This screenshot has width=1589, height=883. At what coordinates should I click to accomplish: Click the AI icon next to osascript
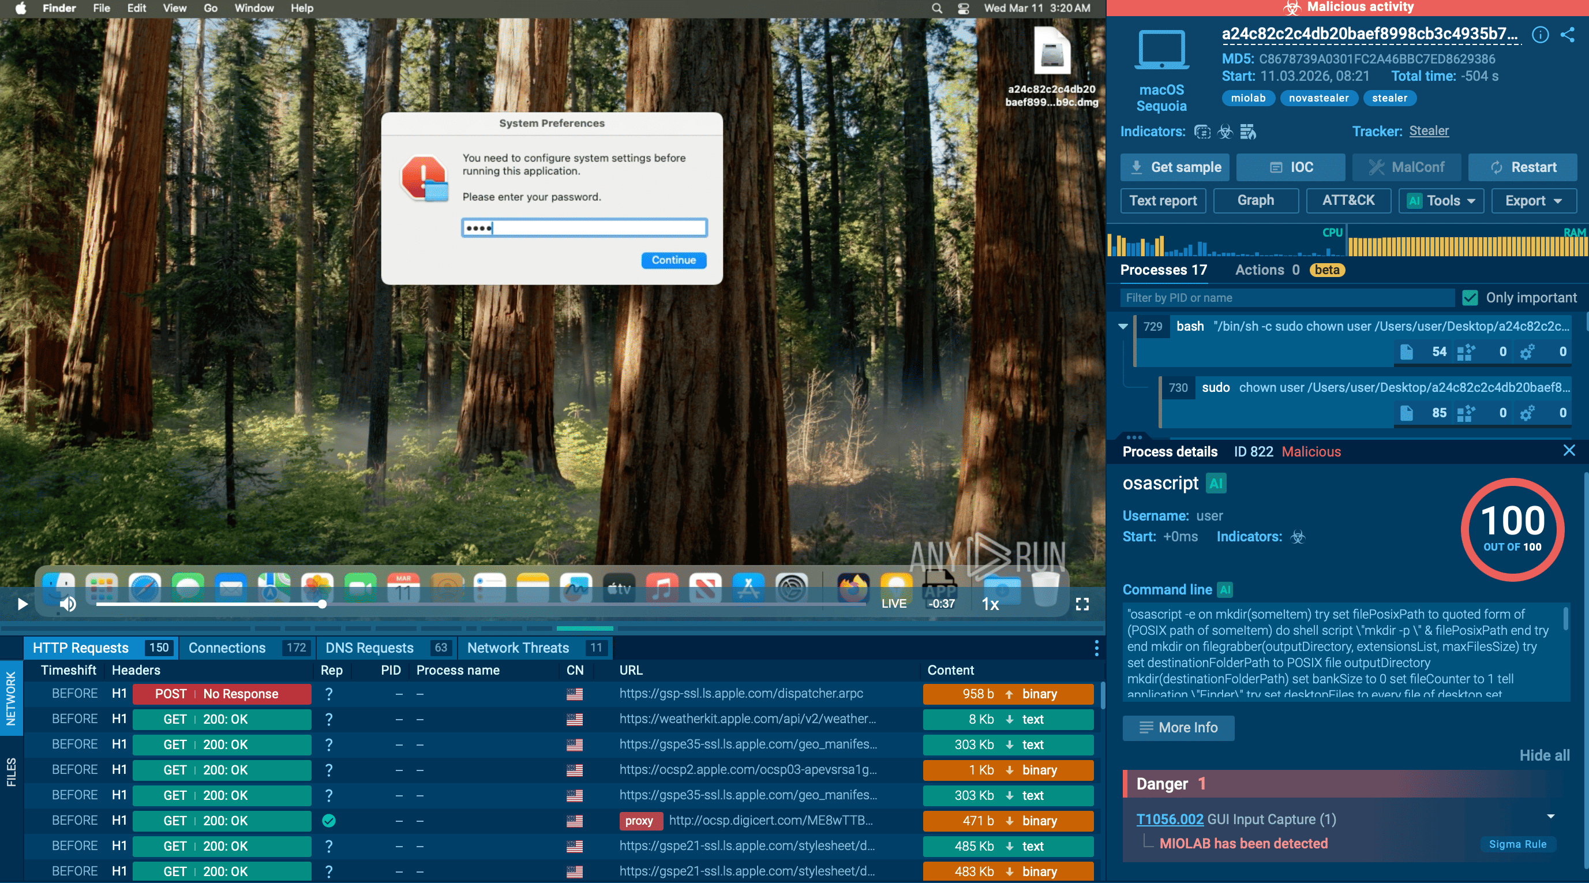point(1216,483)
